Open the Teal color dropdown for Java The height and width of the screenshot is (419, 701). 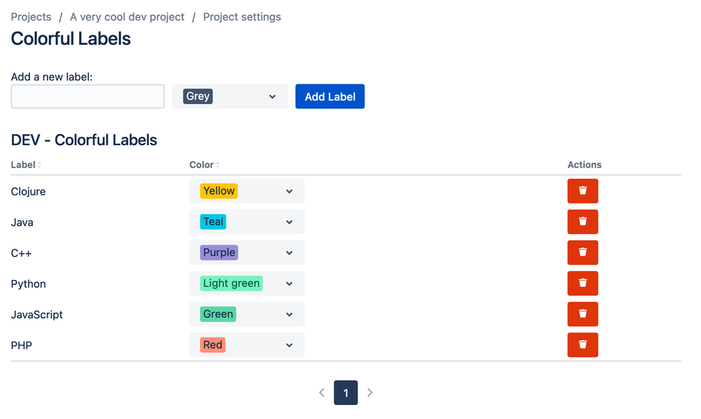[246, 222]
